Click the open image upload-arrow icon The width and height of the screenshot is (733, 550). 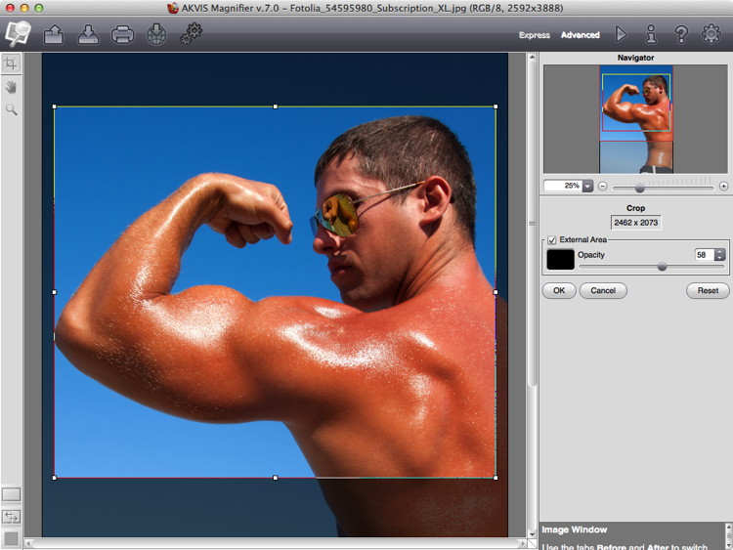coord(53,34)
